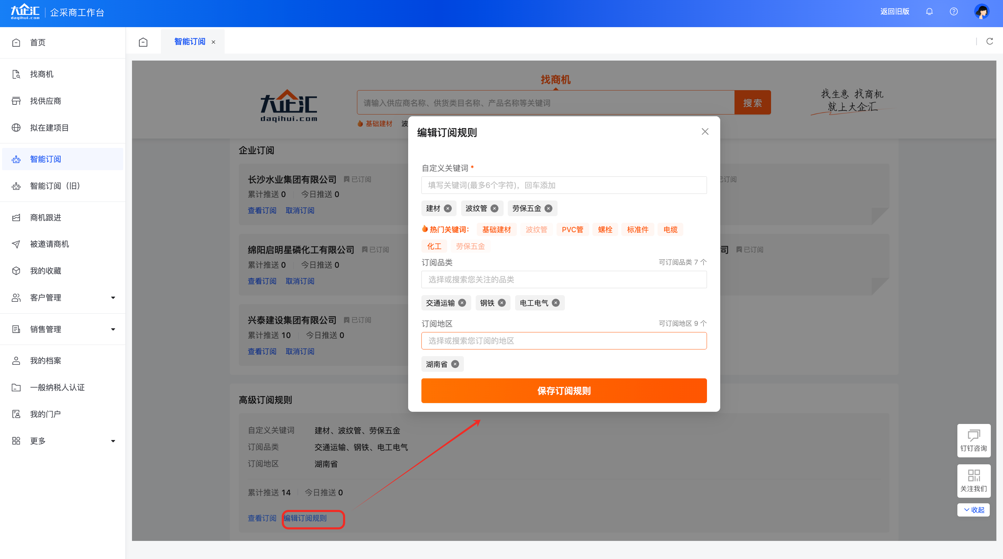Click 保存订阅规则 button
The image size is (1003, 559).
pos(564,391)
